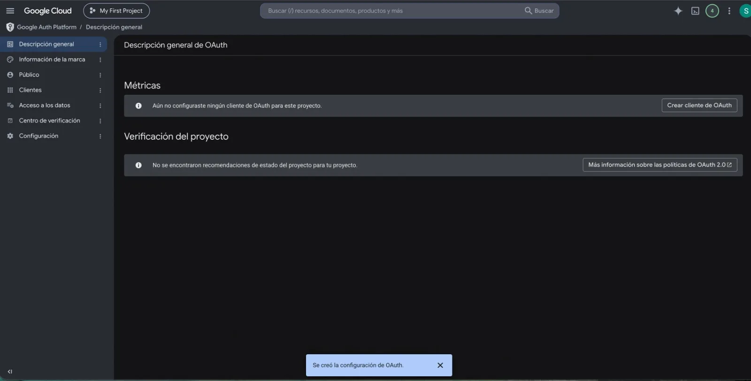Click the Clientes grid icon
Screen dimensions: 751x381
(x=10, y=90)
